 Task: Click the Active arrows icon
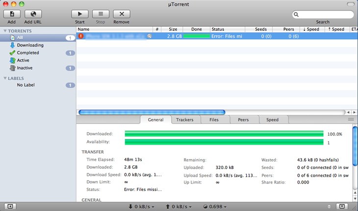(12, 60)
